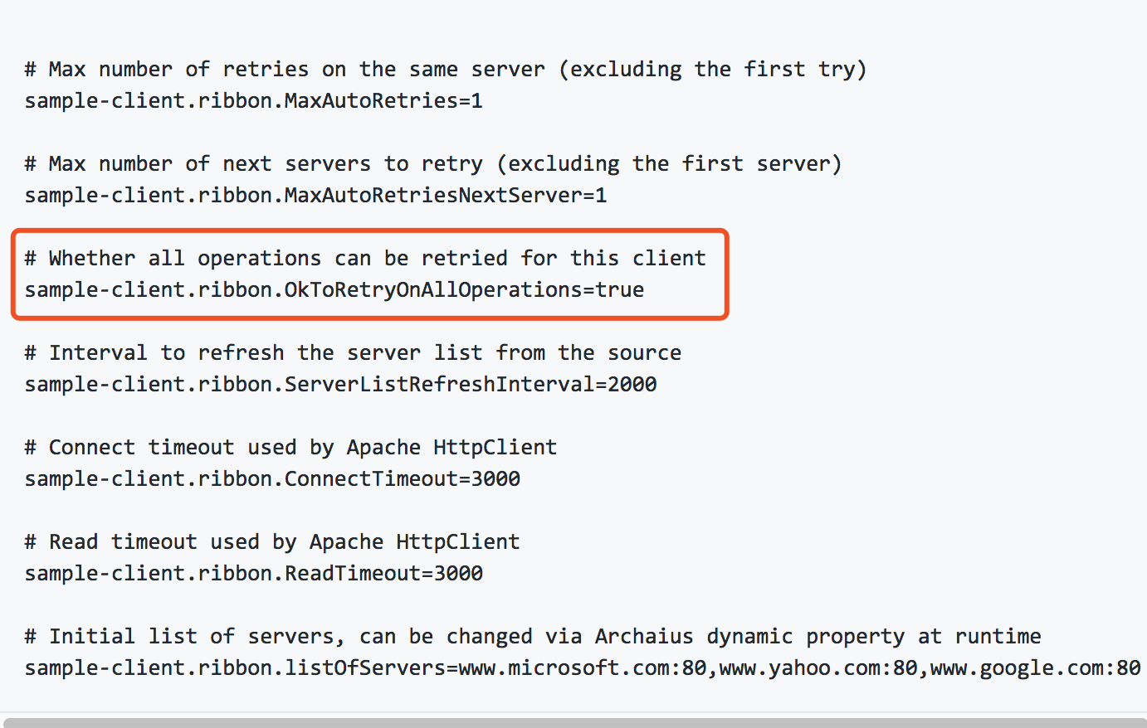Viewport: 1147px width, 728px height.
Task: Click the MaxAutoRetriesNextServer=1 property line
Action: [x=315, y=196]
